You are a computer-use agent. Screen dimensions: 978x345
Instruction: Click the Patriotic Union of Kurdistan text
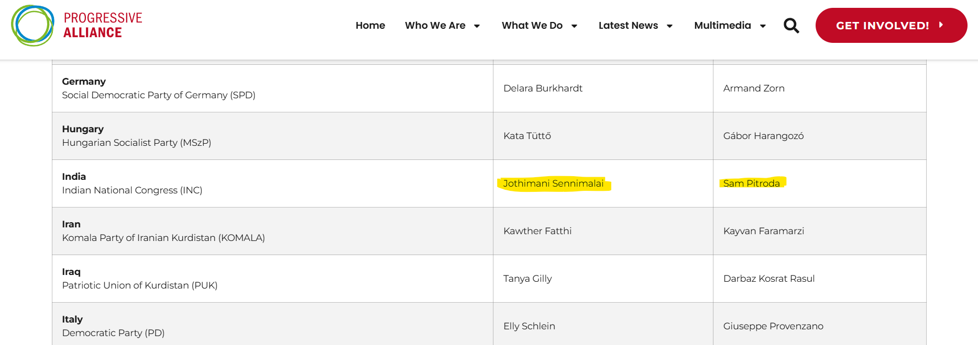pyautogui.click(x=139, y=285)
